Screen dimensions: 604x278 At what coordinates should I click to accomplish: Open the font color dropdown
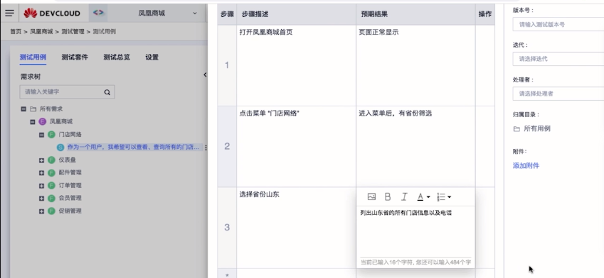(423, 197)
